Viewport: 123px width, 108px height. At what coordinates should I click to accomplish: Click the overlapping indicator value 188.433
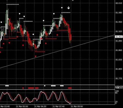point(119,88)
